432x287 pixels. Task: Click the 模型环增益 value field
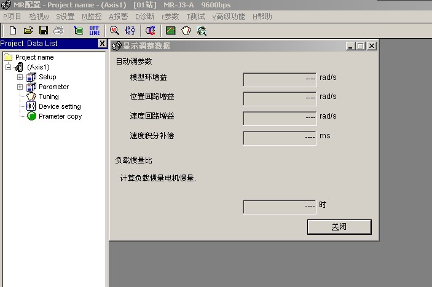tap(280, 80)
